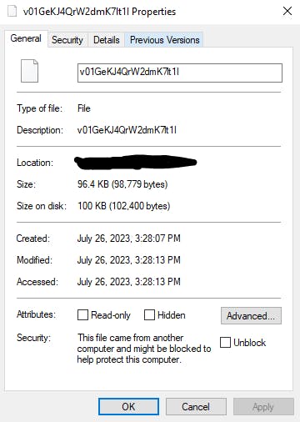Switch to the Security tab
Screen dimensions: 300x422
click(67, 40)
